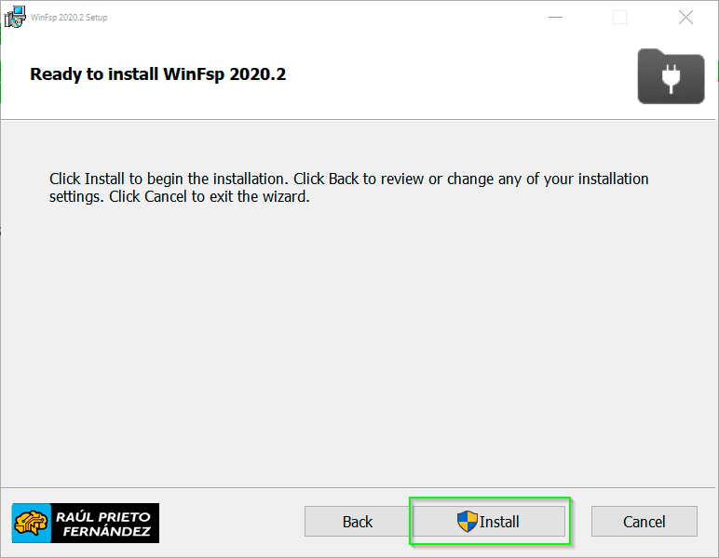This screenshot has height=558, width=719.
Task: Cancel to exit the setup wizard
Action: click(644, 522)
